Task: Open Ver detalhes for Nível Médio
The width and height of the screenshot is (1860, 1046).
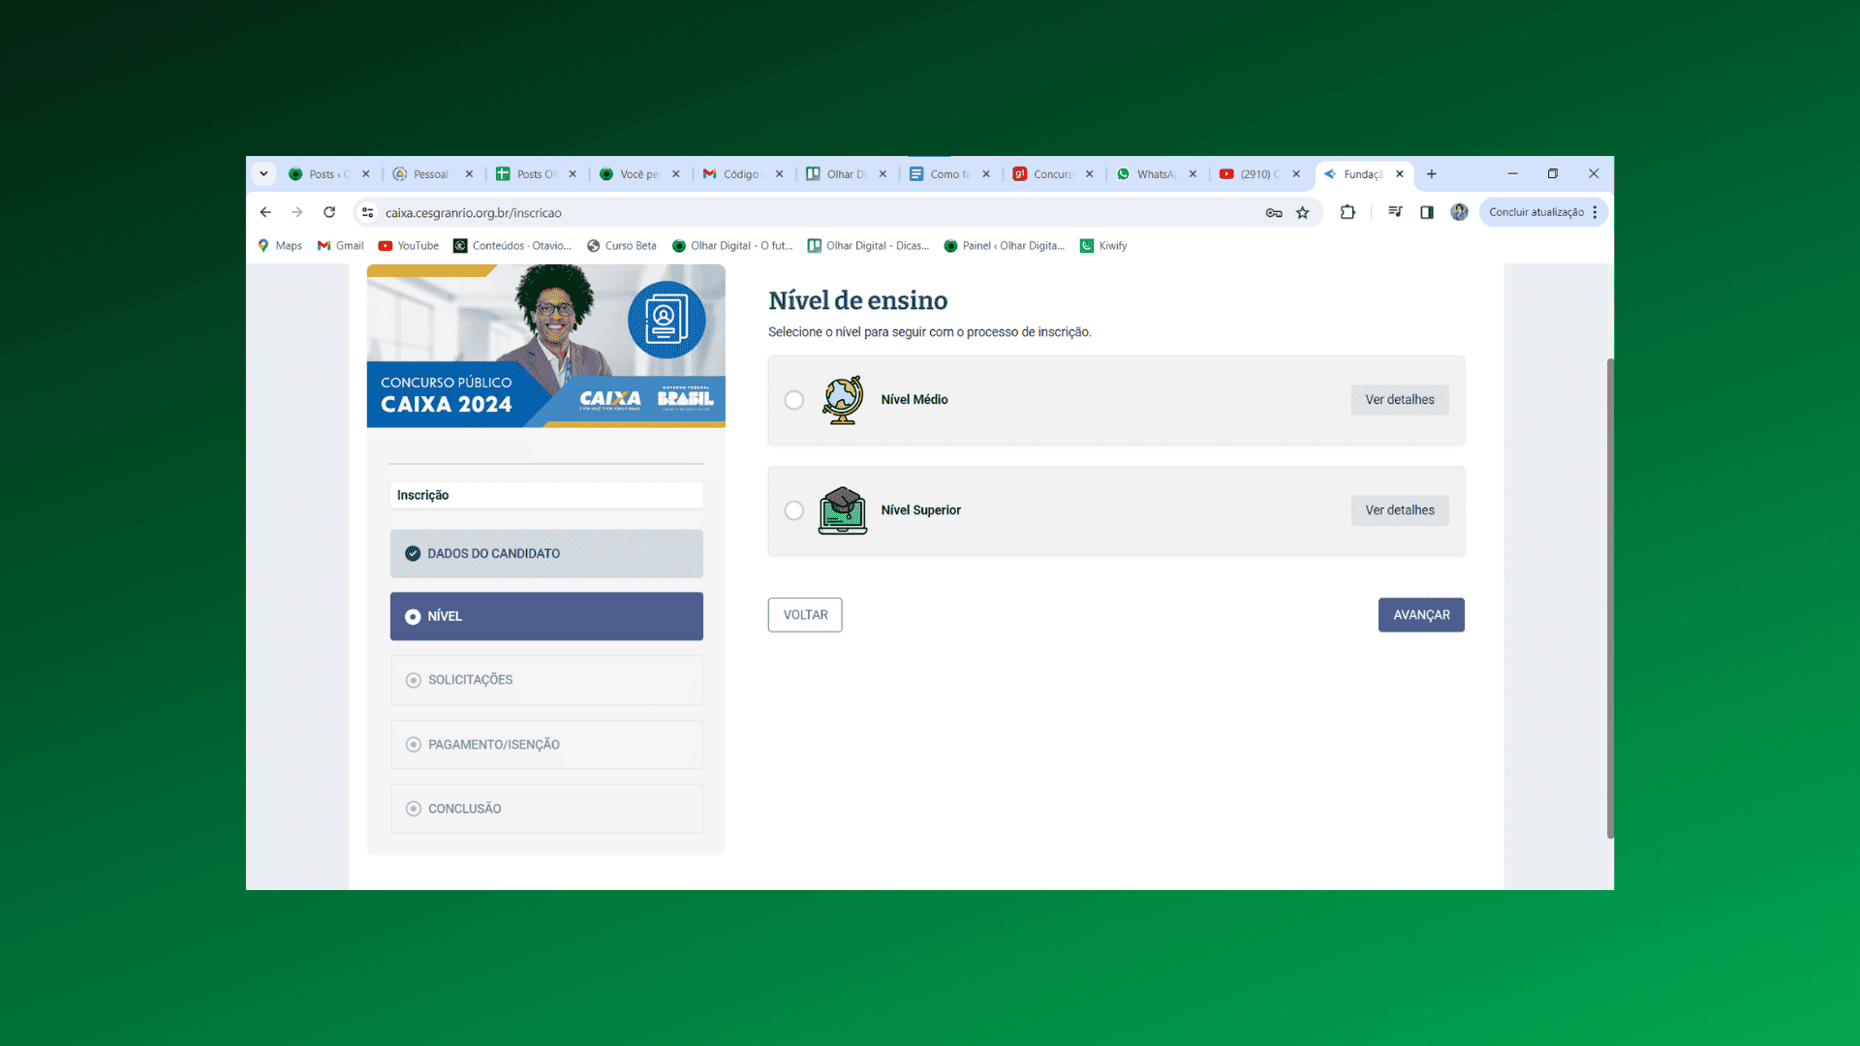Action: (1400, 400)
